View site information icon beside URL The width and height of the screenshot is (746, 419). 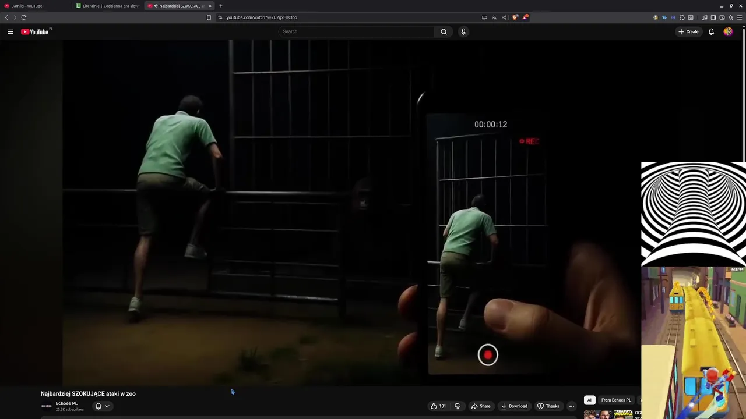click(x=220, y=17)
